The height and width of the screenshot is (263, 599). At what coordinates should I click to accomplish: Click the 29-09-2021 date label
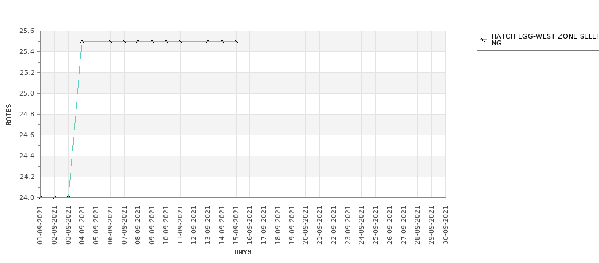tap(432, 225)
